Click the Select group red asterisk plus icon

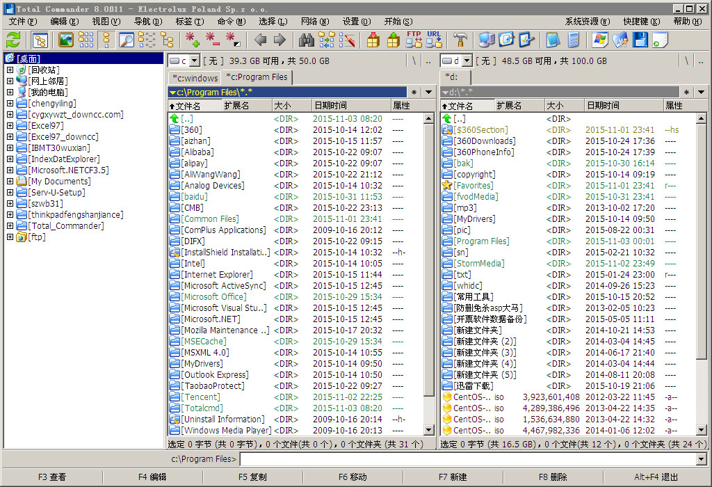[193, 40]
